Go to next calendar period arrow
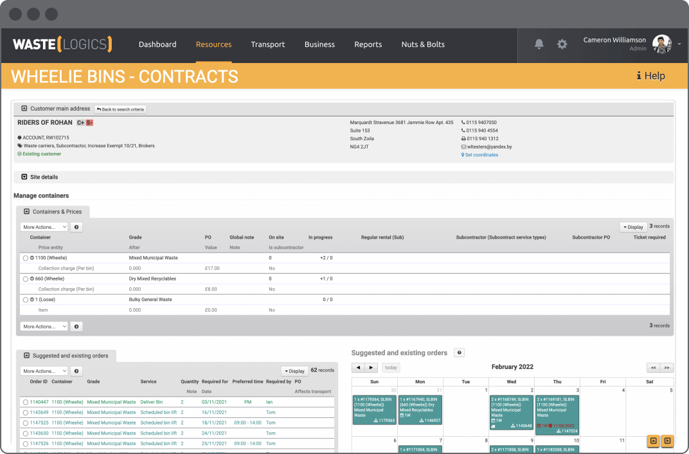Screen dimensions: 689x454 pos(371,367)
